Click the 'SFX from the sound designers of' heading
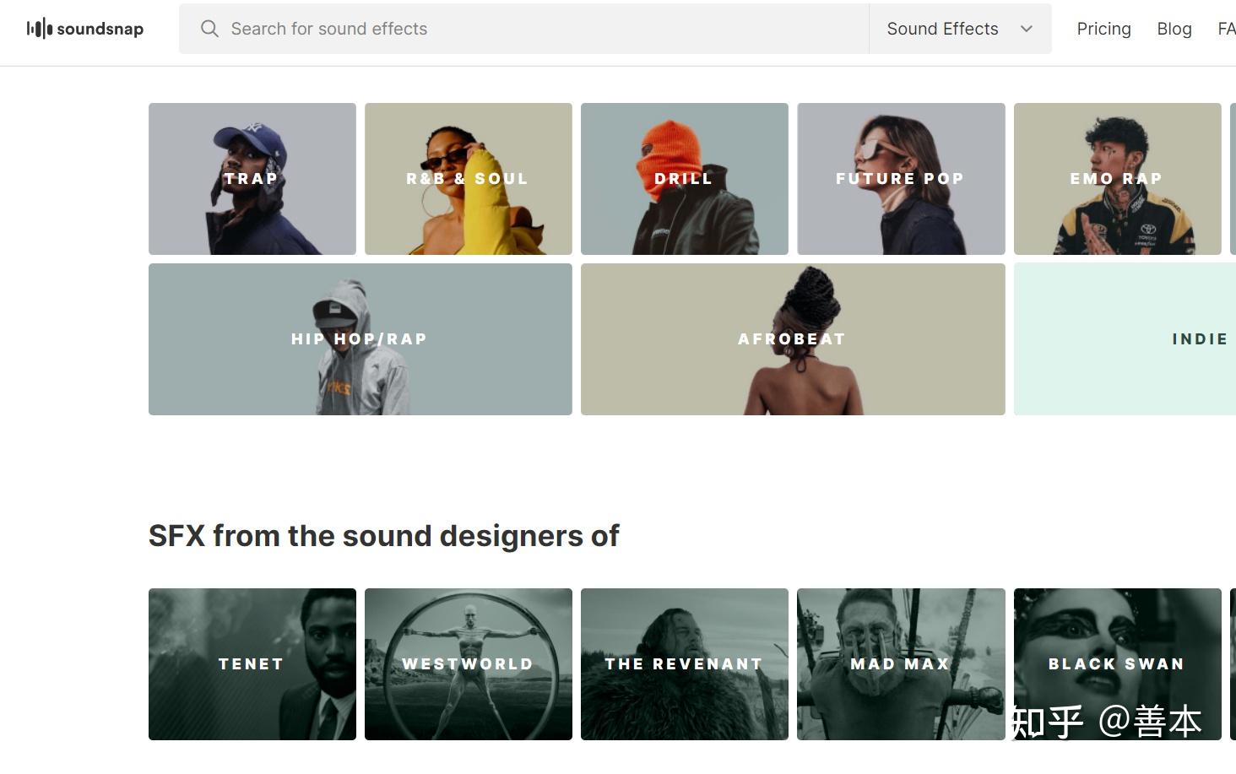Image resolution: width=1236 pixels, height=774 pixels. click(x=384, y=536)
